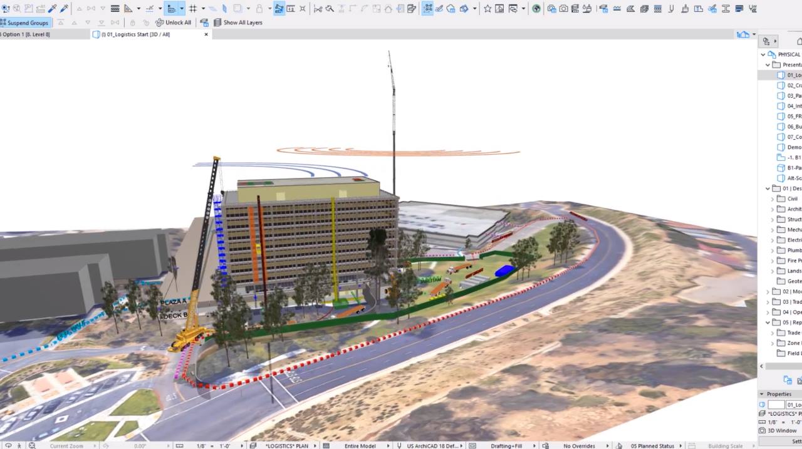
Task: Close the 01_Logistics Start tab
Action: [x=206, y=34]
